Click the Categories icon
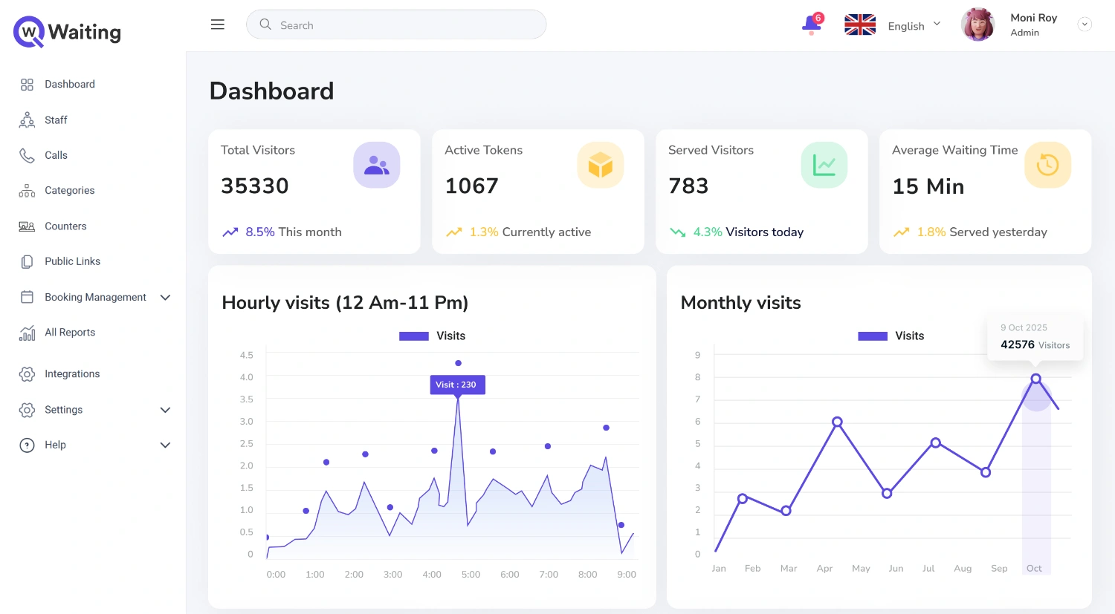Viewport: 1115px width, 614px height. (26, 190)
